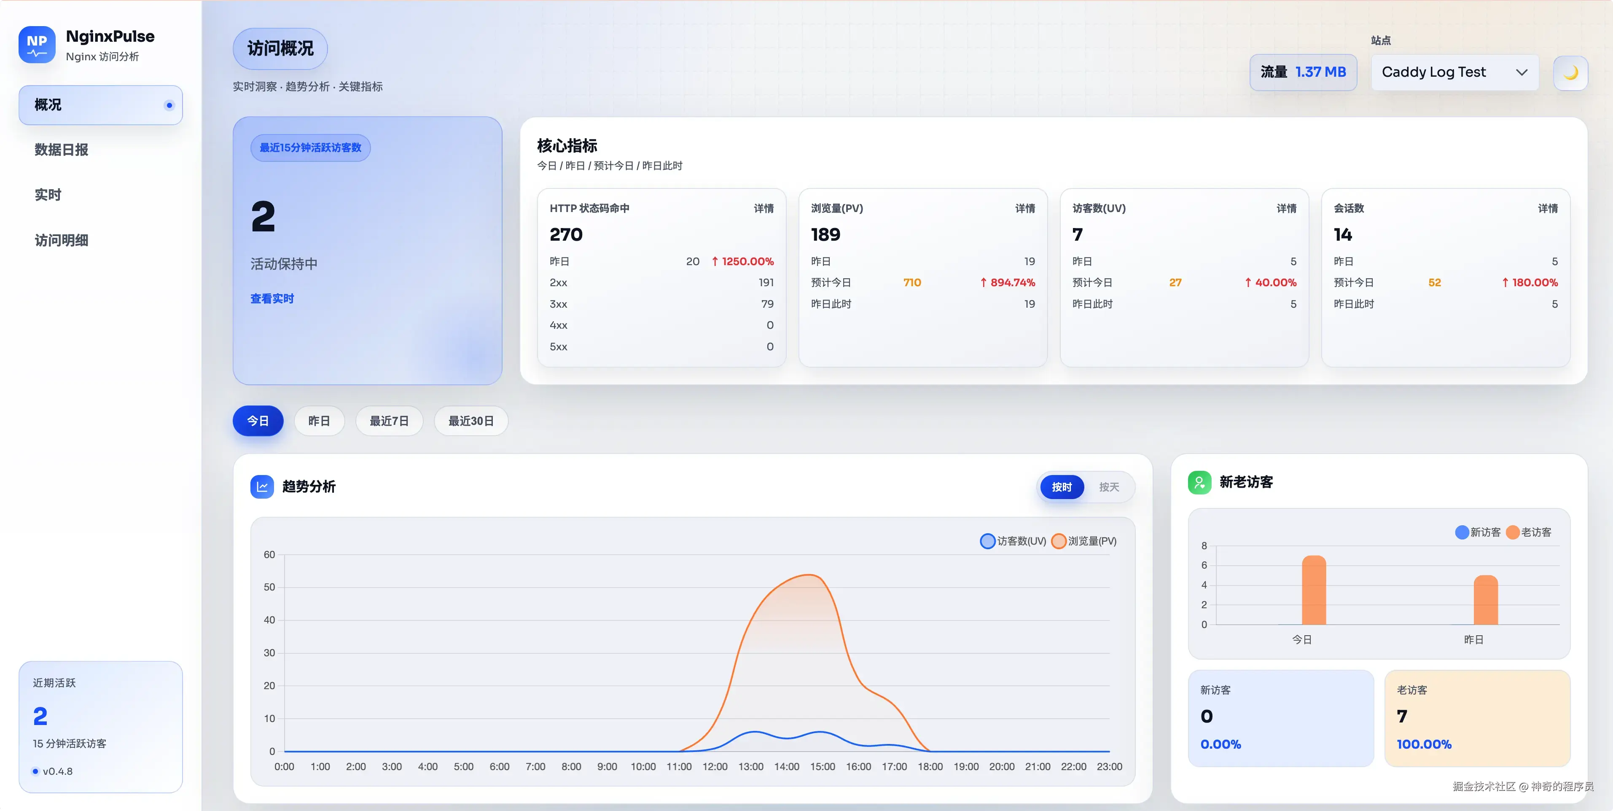Open 详情 on the HTTP 状态码命中 card

763,209
